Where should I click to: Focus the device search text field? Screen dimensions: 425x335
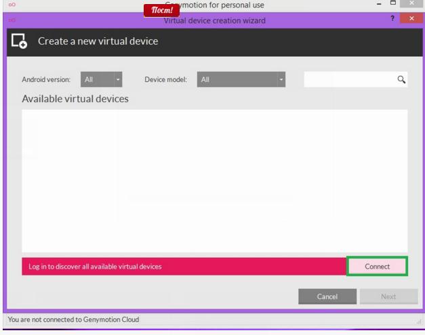[x=349, y=81]
